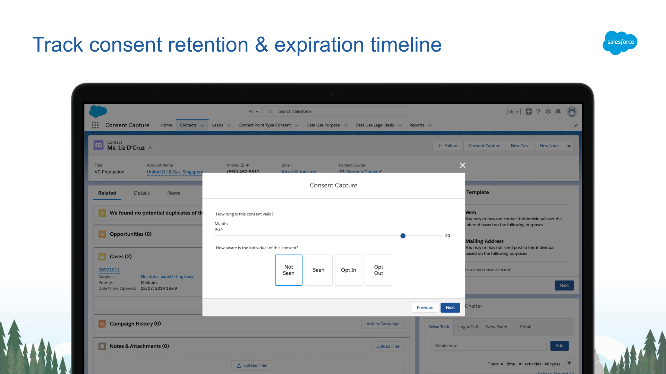This screenshot has width=666, height=374.
Task: Select the Not Seen consent option
Action: (289, 270)
